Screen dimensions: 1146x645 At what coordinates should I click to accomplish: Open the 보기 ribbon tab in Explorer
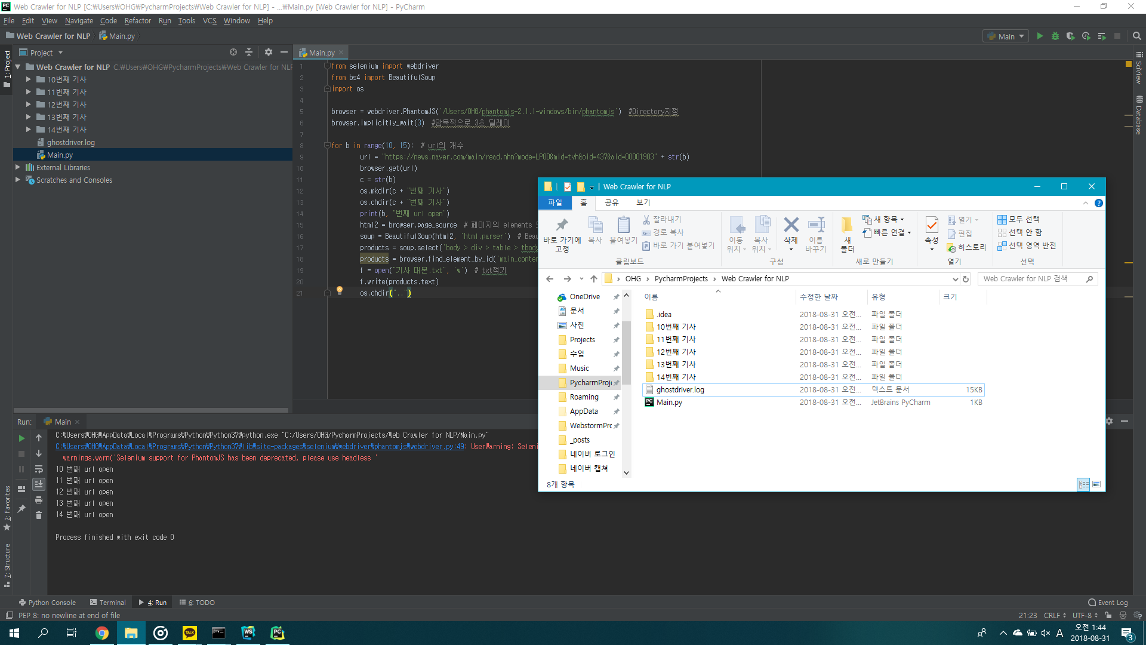coord(643,203)
